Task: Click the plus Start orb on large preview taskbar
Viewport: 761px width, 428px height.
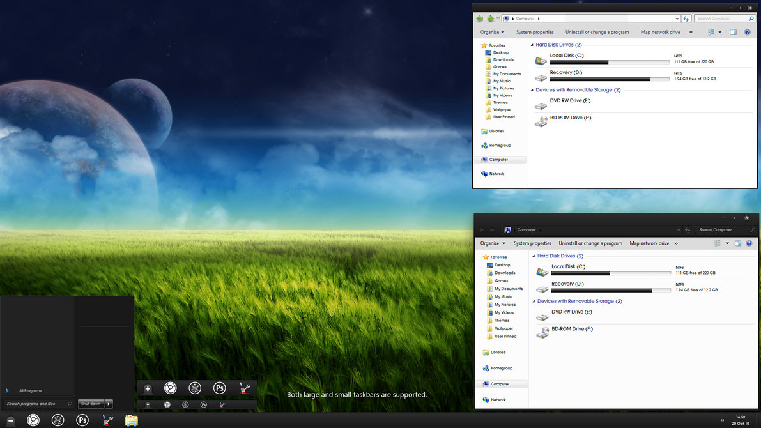Action: pyautogui.click(x=148, y=388)
